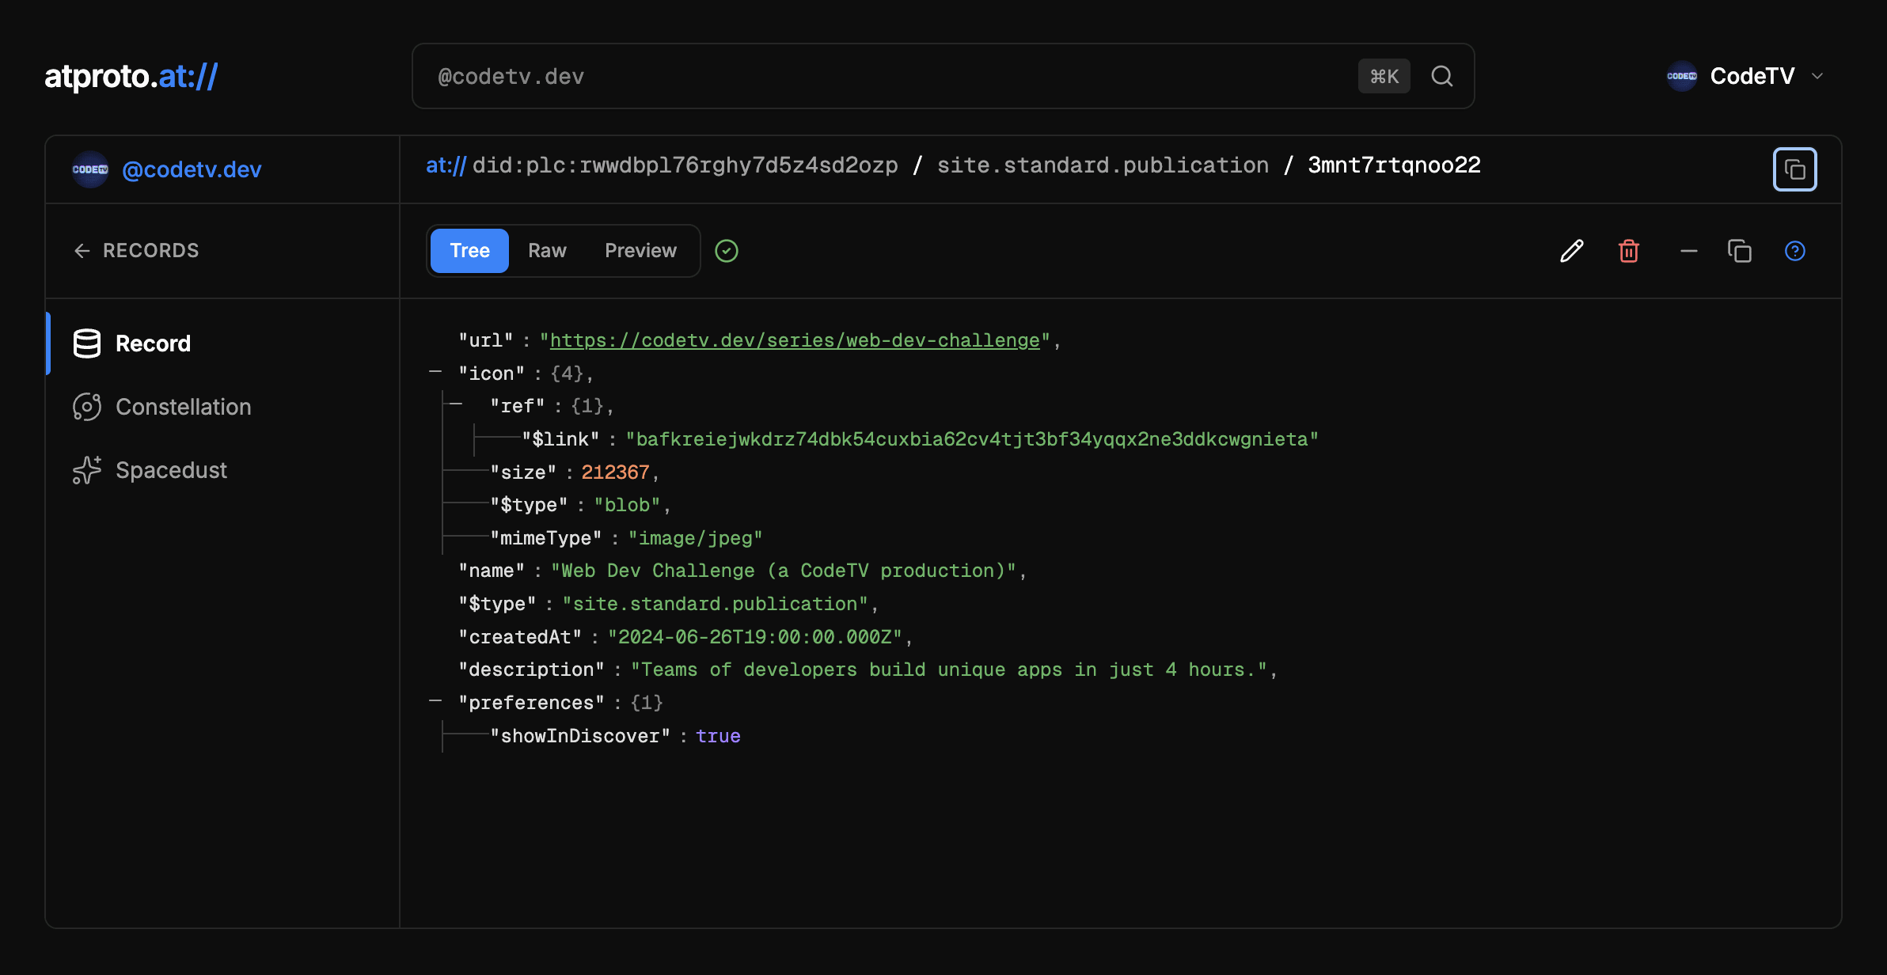Click the "mimeType" key label

click(x=546, y=538)
